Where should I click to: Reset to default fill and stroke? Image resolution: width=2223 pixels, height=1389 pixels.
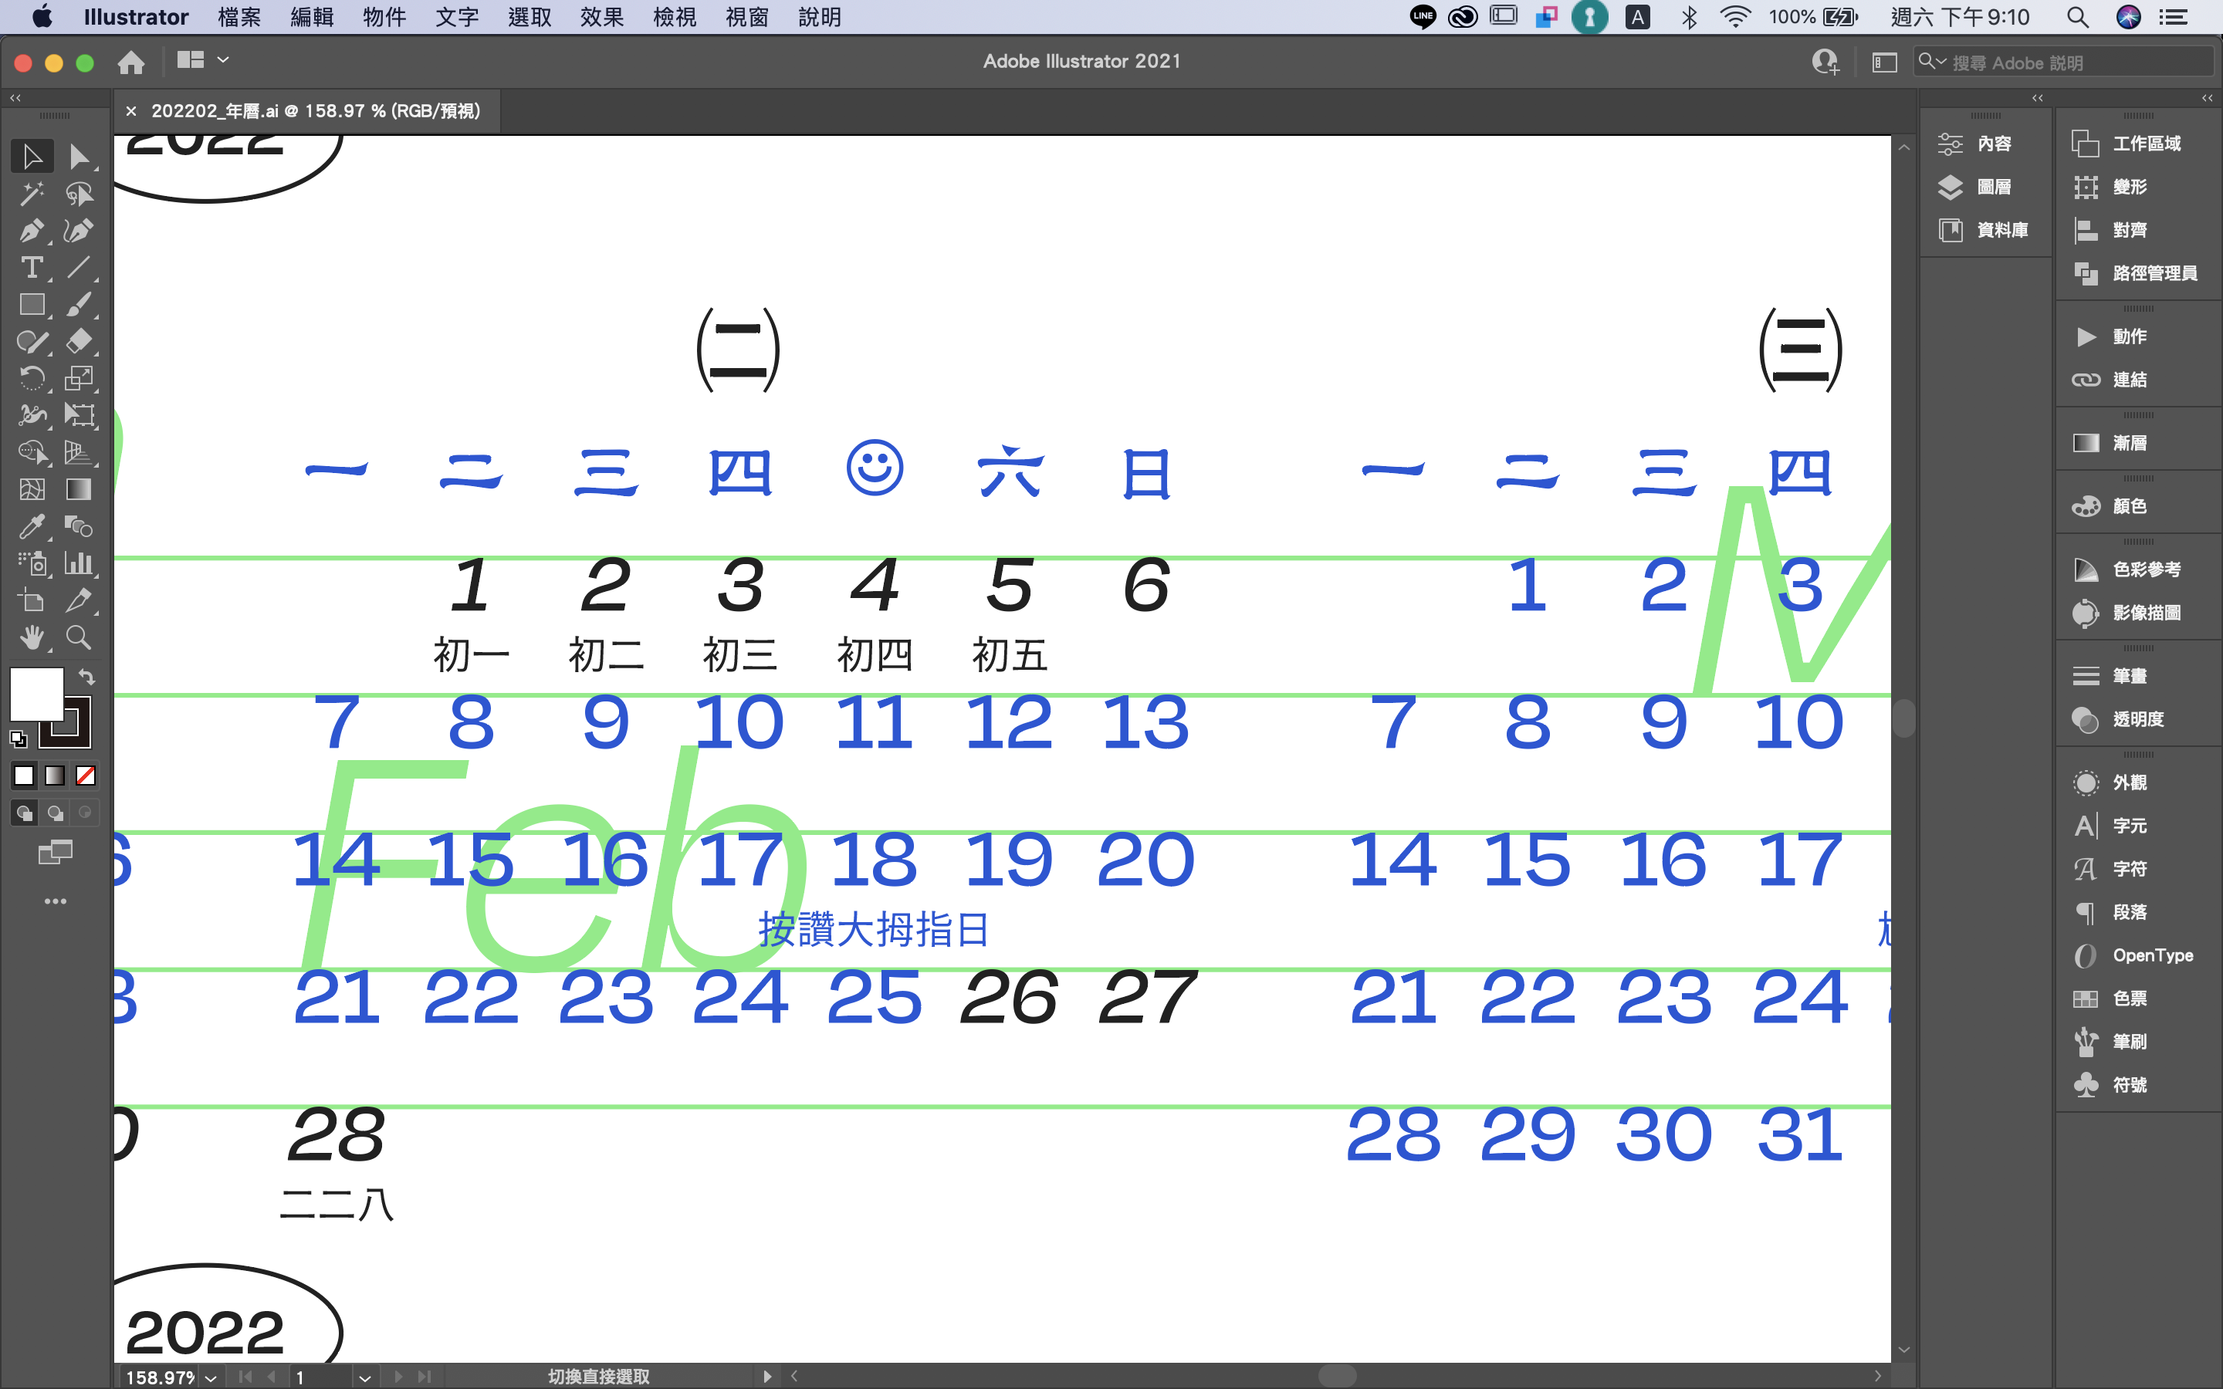coord(19,738)
